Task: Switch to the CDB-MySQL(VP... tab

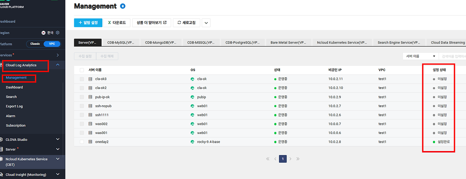Action: (121, 42)
